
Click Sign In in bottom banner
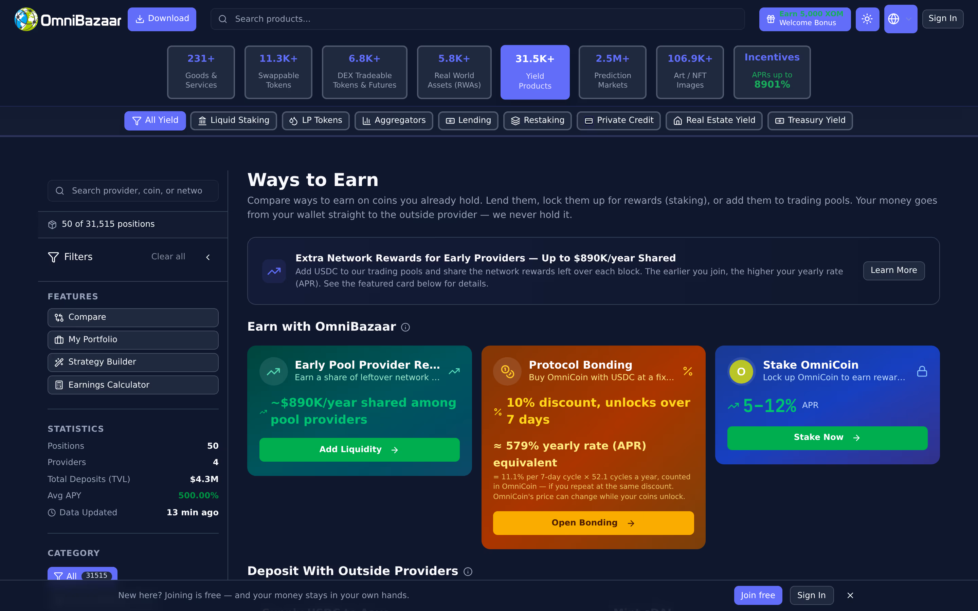(812, 596)
